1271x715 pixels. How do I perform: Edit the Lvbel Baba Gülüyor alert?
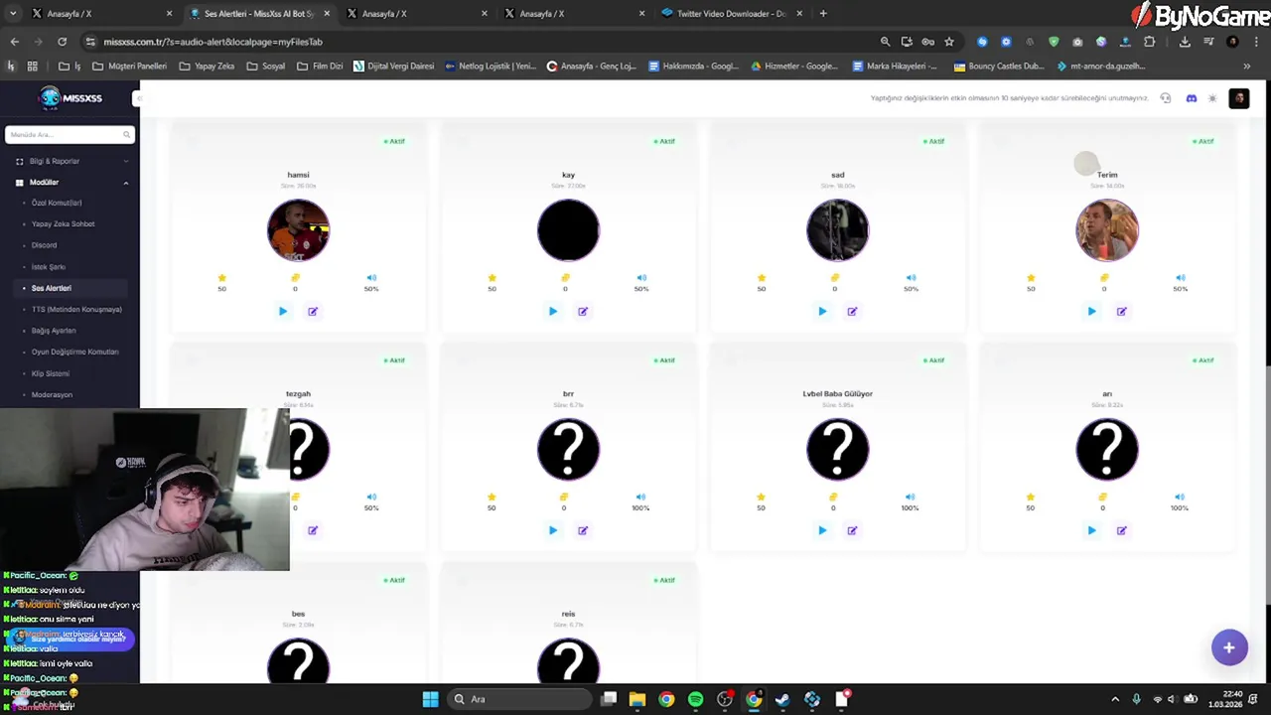pos(852,530)
